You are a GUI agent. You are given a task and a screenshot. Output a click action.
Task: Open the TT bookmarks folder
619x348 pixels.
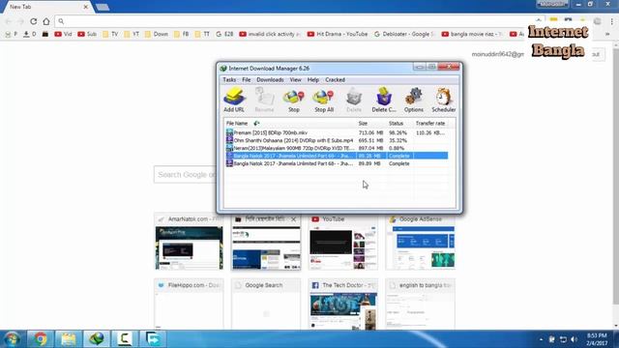pyautogui.click(x=202, y=35)
